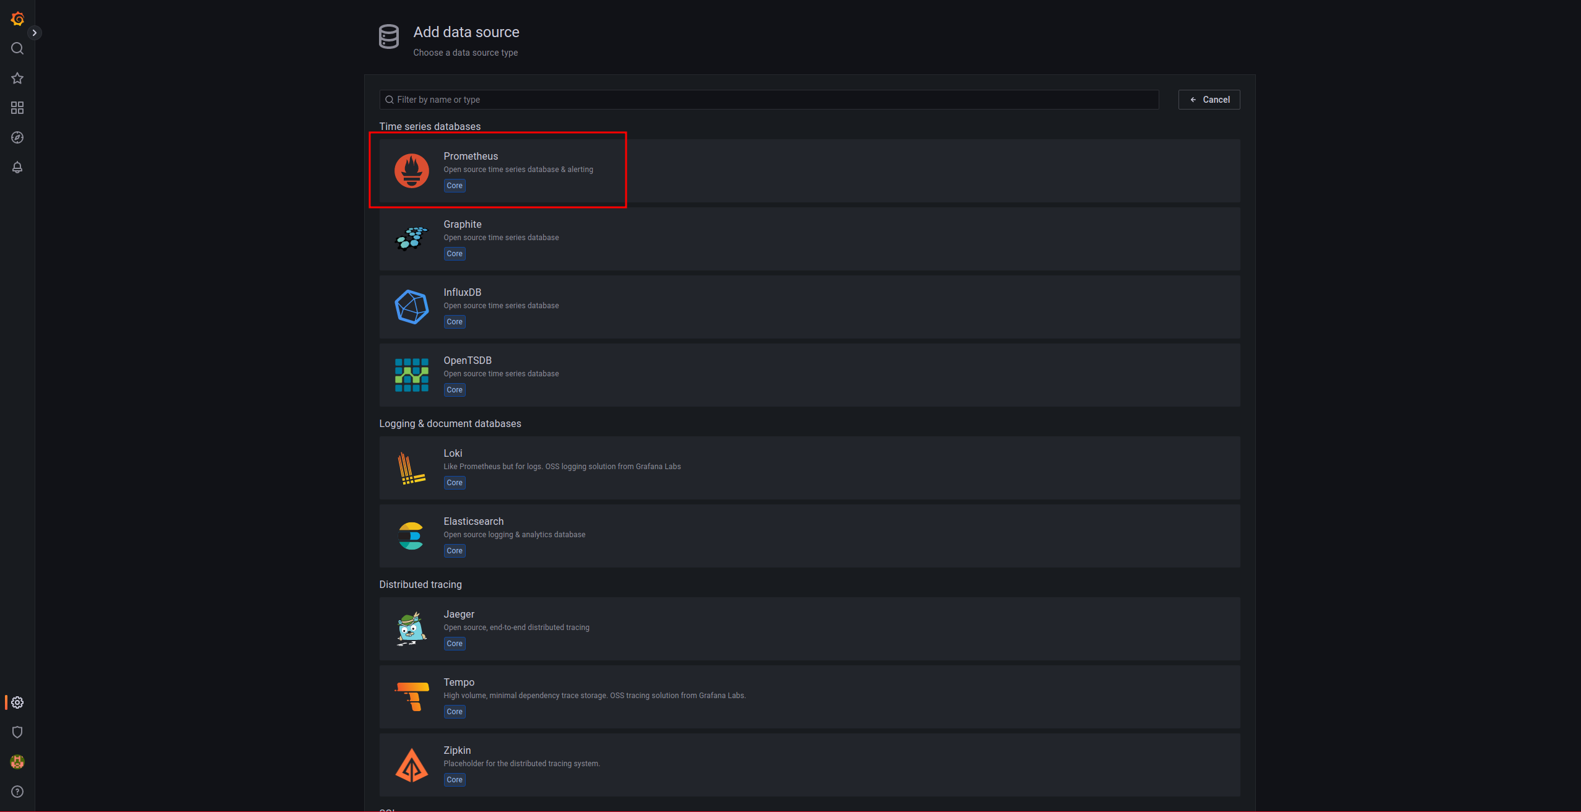Open the Server admin shield icon

point(17,732)
